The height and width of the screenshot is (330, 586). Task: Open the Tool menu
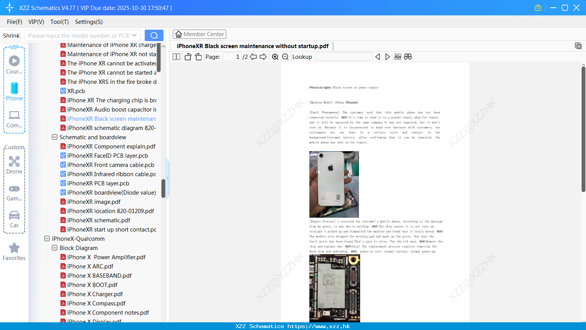pos(60,22)
